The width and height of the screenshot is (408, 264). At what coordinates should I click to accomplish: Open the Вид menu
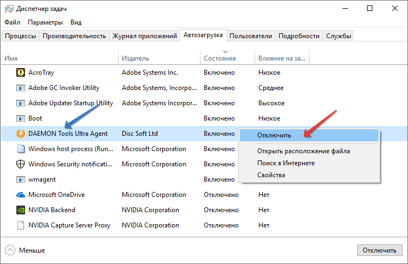[76, 22]
